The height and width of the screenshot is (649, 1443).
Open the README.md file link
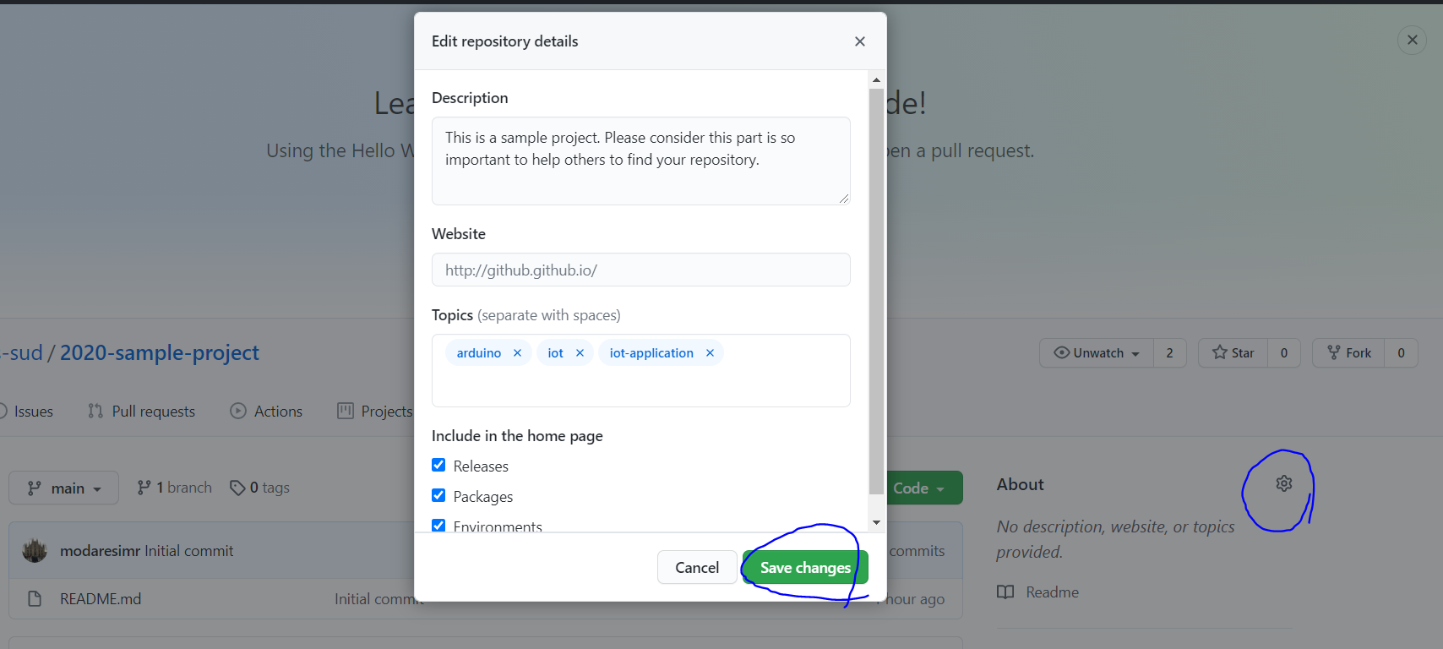(x=101, y=598)
